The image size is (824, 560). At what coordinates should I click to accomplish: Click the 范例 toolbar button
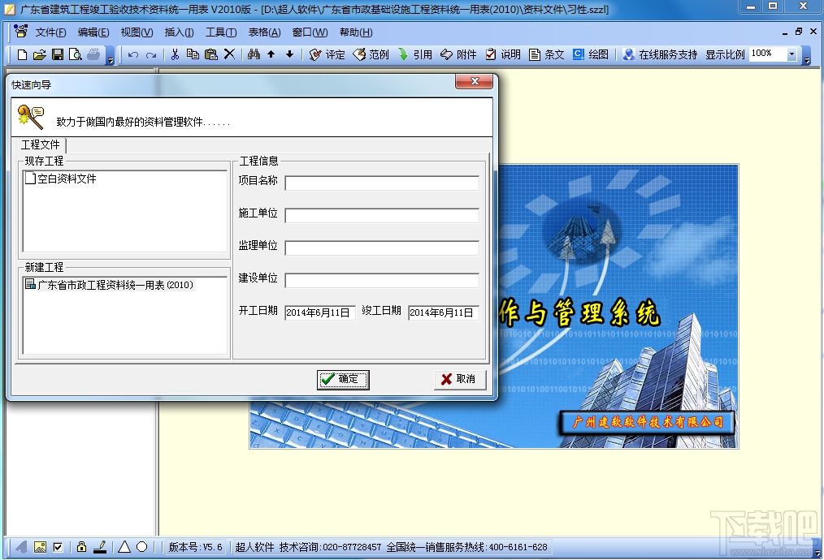pyautogui.click(x=371, y=54)
